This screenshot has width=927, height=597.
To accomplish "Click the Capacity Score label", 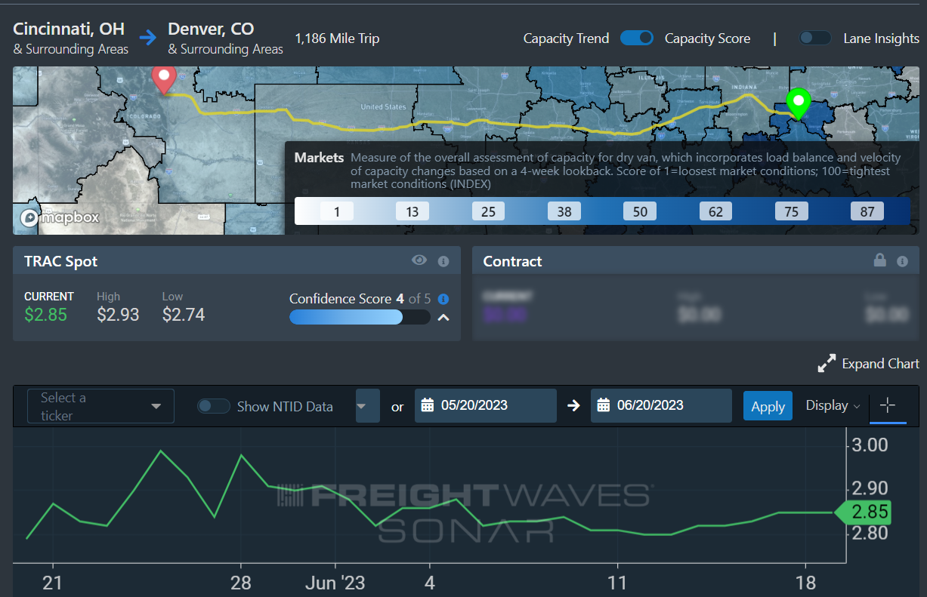I will [x=707, y=38].
